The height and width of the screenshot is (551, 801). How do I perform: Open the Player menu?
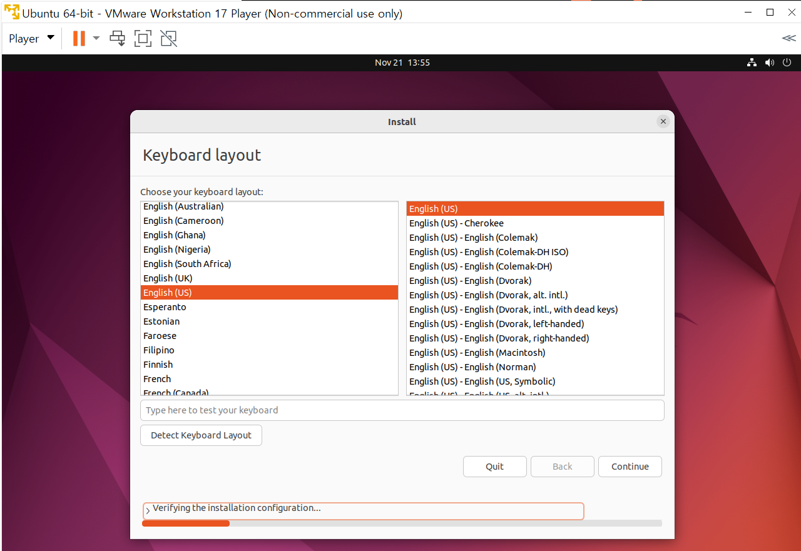coord(31,38)
